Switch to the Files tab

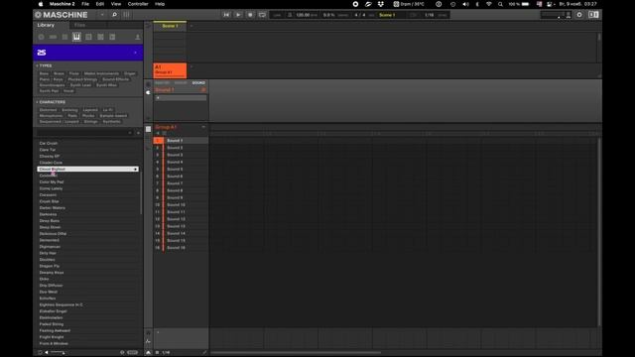(79, 25)
